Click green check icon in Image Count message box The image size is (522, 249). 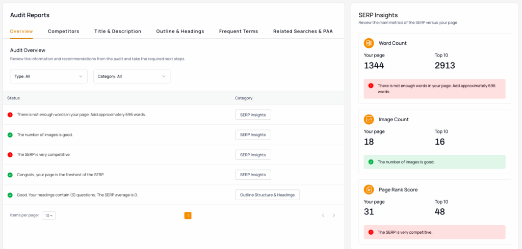(x=371, y=162)
